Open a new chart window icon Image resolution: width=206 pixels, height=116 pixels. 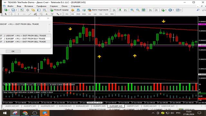pos(5,10)
